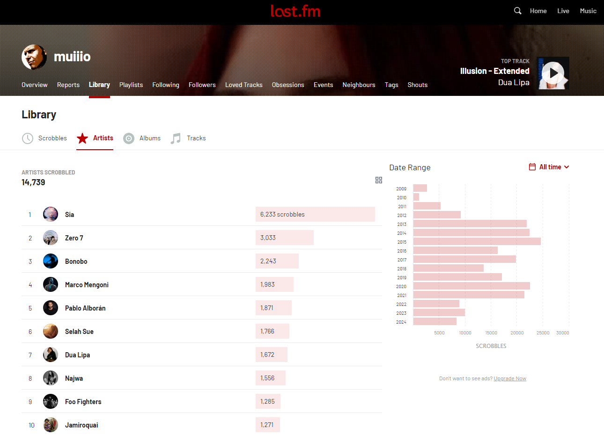This screenshot has height=435, width=604.
Task: Open Illusion - Extended track link
Action: (495, 71)
